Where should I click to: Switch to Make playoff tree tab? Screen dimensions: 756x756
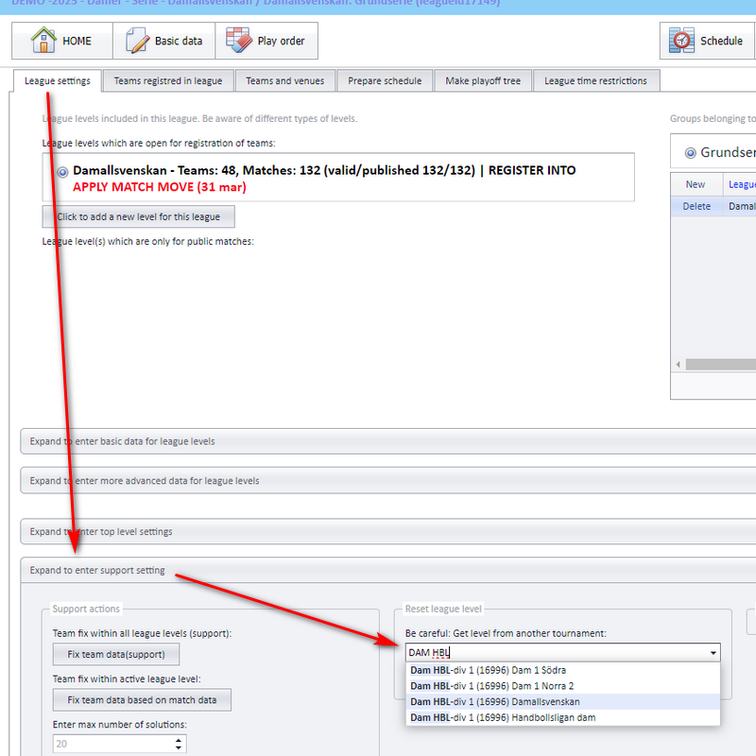(483, 80)
